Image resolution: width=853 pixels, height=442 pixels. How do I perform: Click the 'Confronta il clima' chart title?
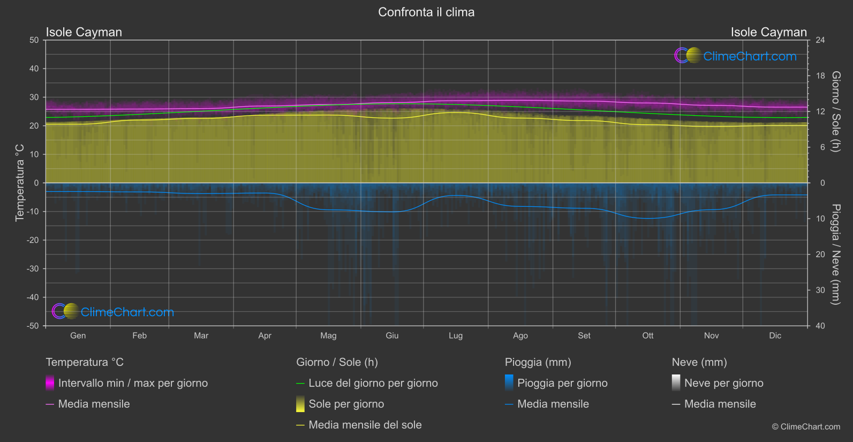coord(426,12)
